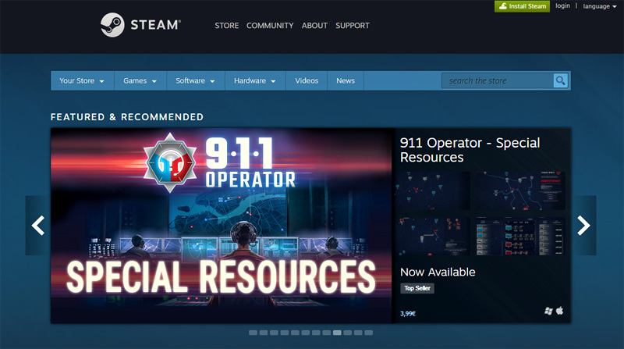Expand the Your Store dropdown

(82, 81)
